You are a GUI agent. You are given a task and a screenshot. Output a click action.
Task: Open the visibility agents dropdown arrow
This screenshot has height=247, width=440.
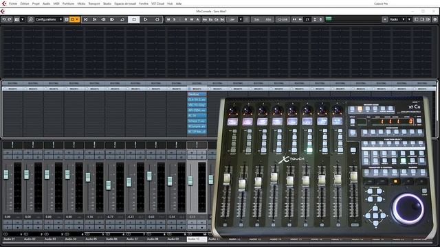click(x=23, y=19)
